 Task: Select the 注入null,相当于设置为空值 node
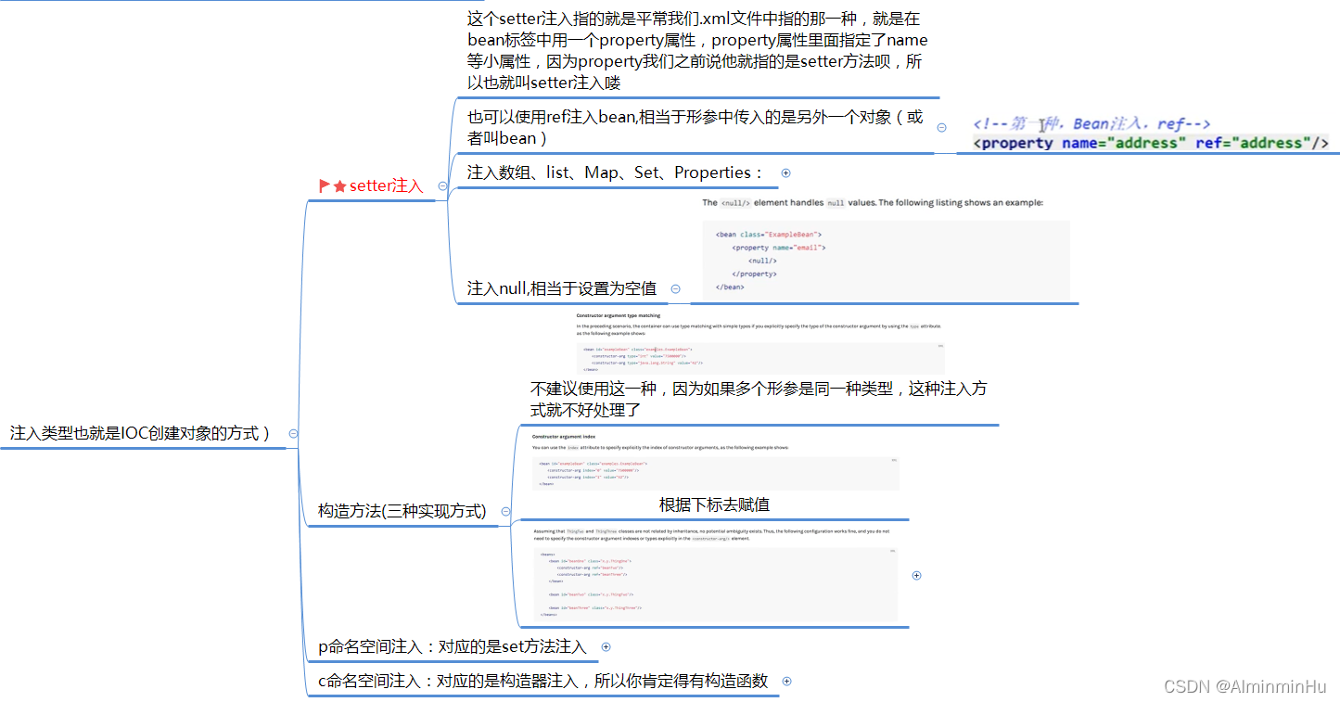point(562,288)
